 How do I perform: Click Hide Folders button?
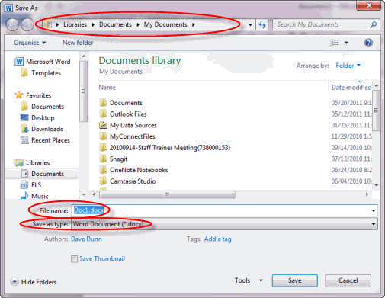(34, 282)
